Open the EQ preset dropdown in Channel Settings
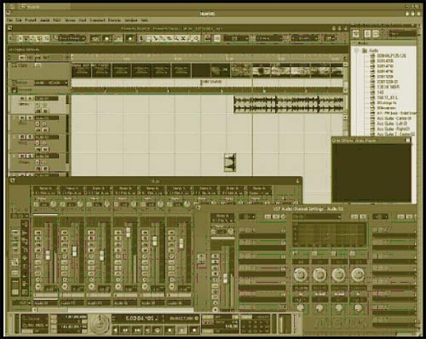The width and height of the screenshot is (426, 339). pyautogui.click(x=317, y=216)
